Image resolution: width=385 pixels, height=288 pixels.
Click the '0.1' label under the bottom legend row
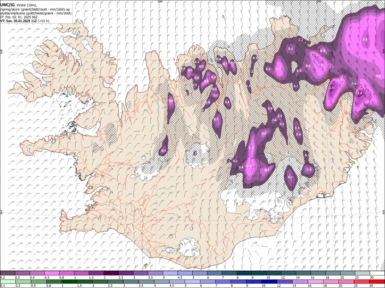(2, 286)
